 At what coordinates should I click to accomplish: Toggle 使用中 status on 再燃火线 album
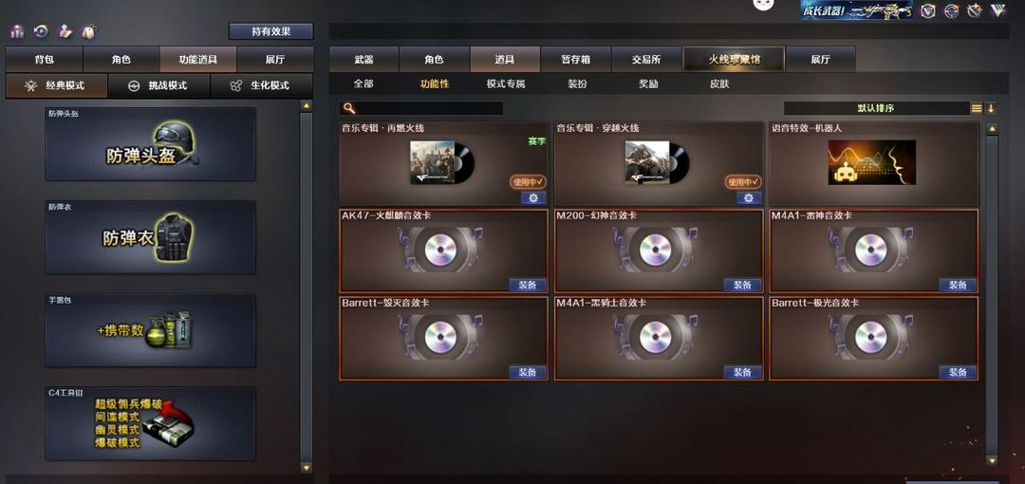click(528, 182)
